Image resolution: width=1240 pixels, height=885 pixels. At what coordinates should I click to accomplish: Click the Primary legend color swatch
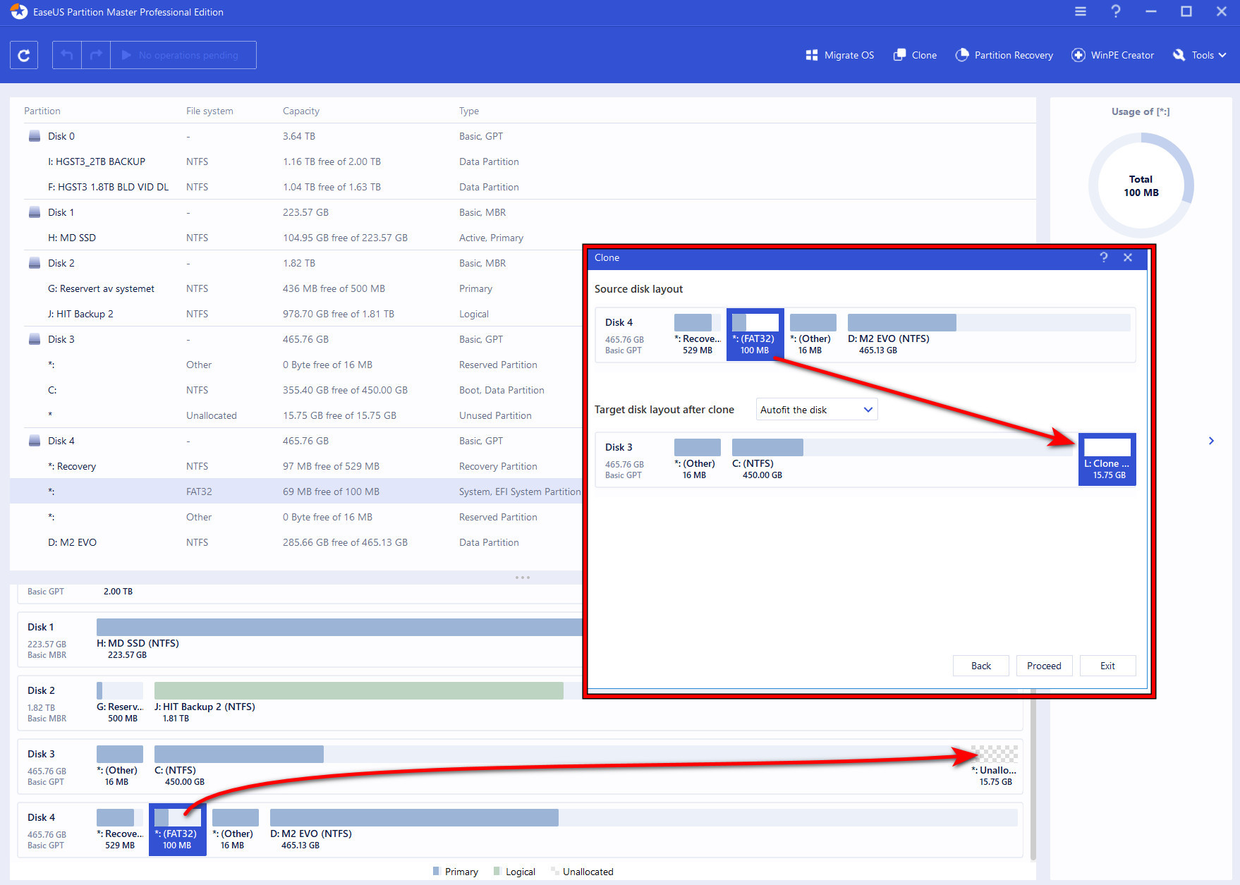click(x=436, y=872)
